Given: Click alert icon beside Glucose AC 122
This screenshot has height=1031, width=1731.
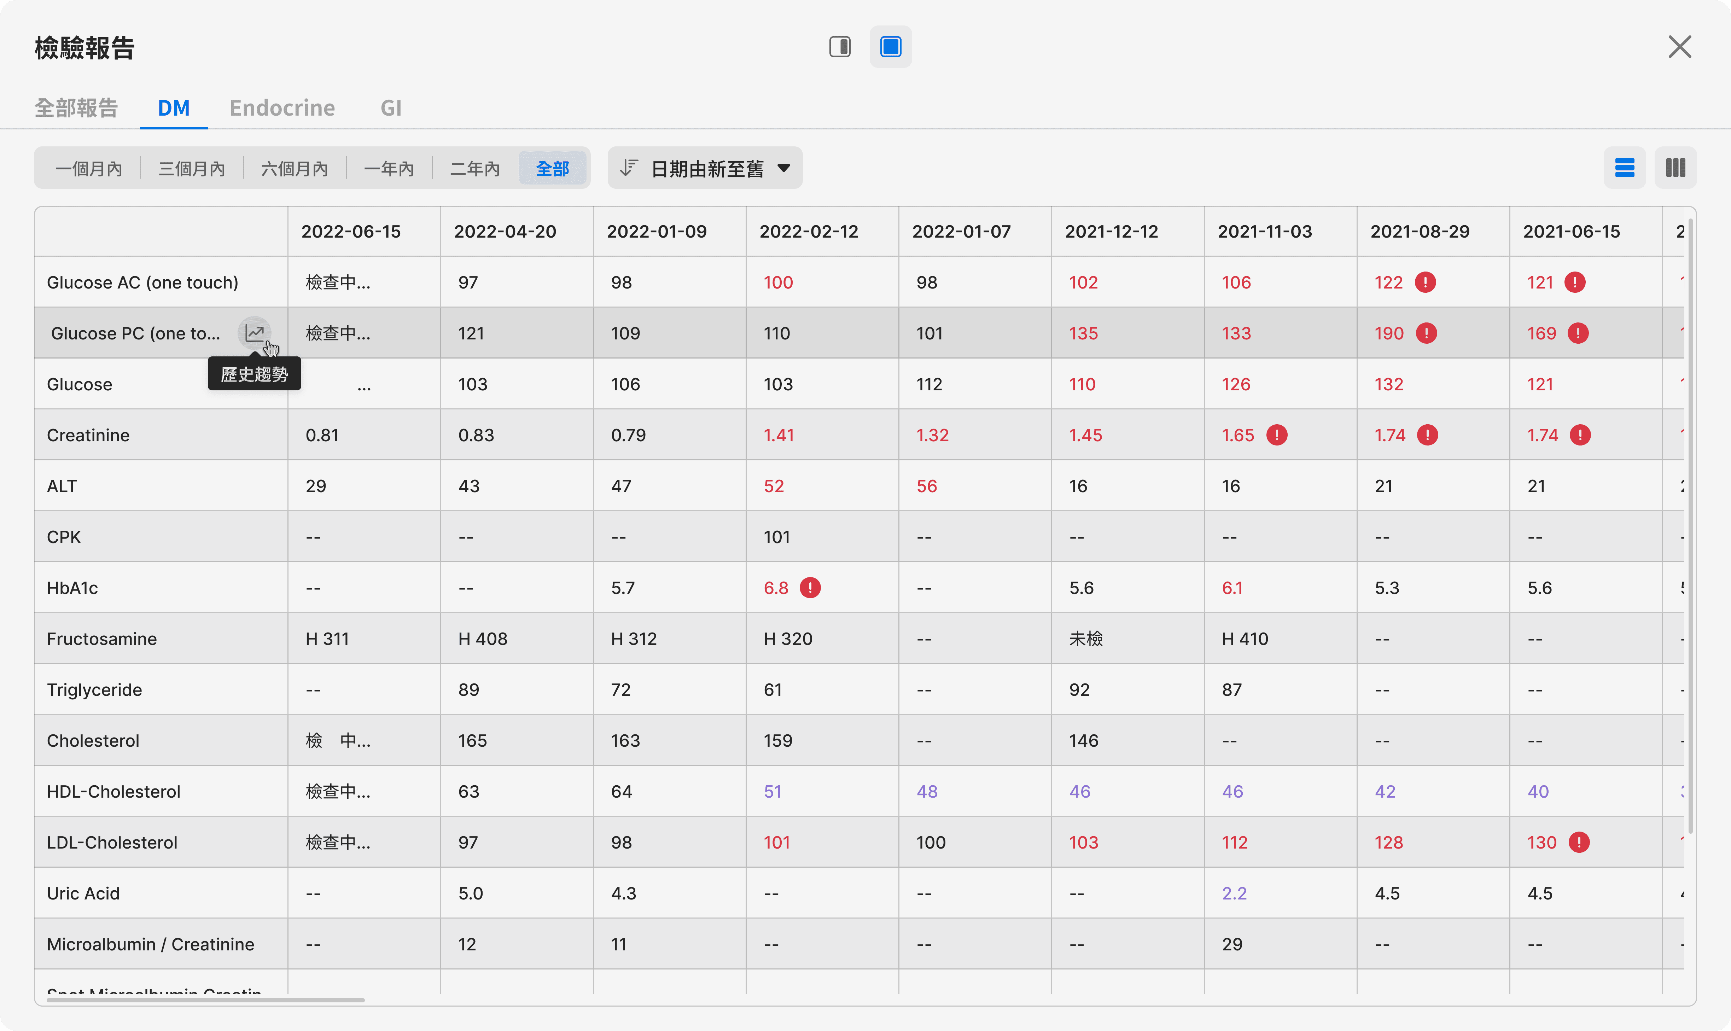Looking at the screenshot, I should 1426,282.
